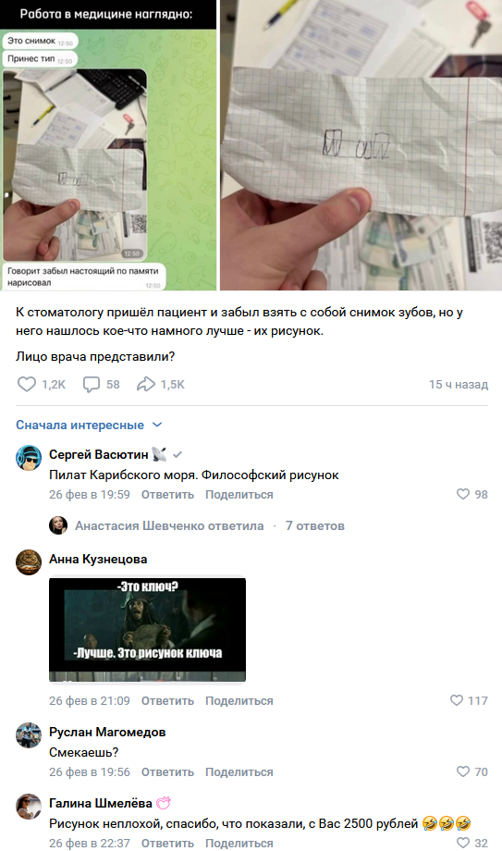This screenshot has width=502, height=851.
Task: Open comments via the speech bubble icon
Action: click(92, 384)
